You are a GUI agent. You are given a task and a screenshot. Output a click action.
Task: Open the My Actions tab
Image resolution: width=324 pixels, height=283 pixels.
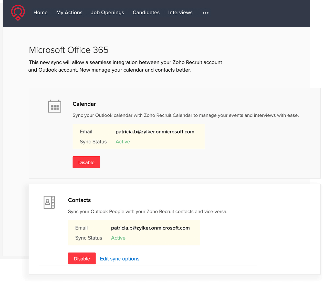pyautogui.click(x=69, y=13)
